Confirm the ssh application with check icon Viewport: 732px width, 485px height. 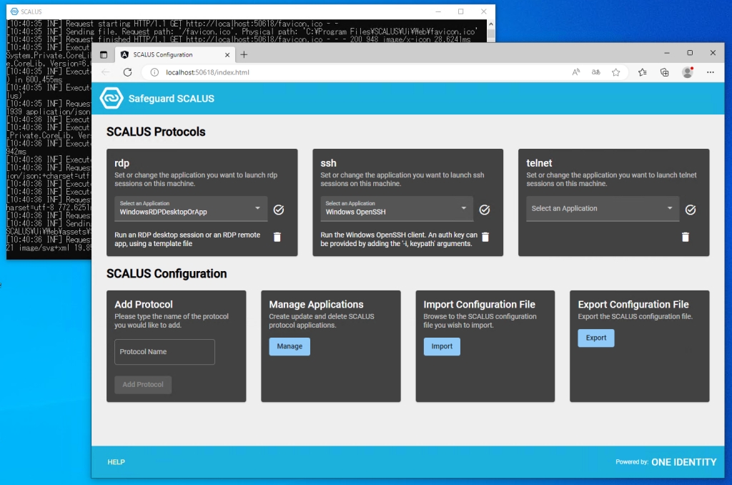(485, 210)
